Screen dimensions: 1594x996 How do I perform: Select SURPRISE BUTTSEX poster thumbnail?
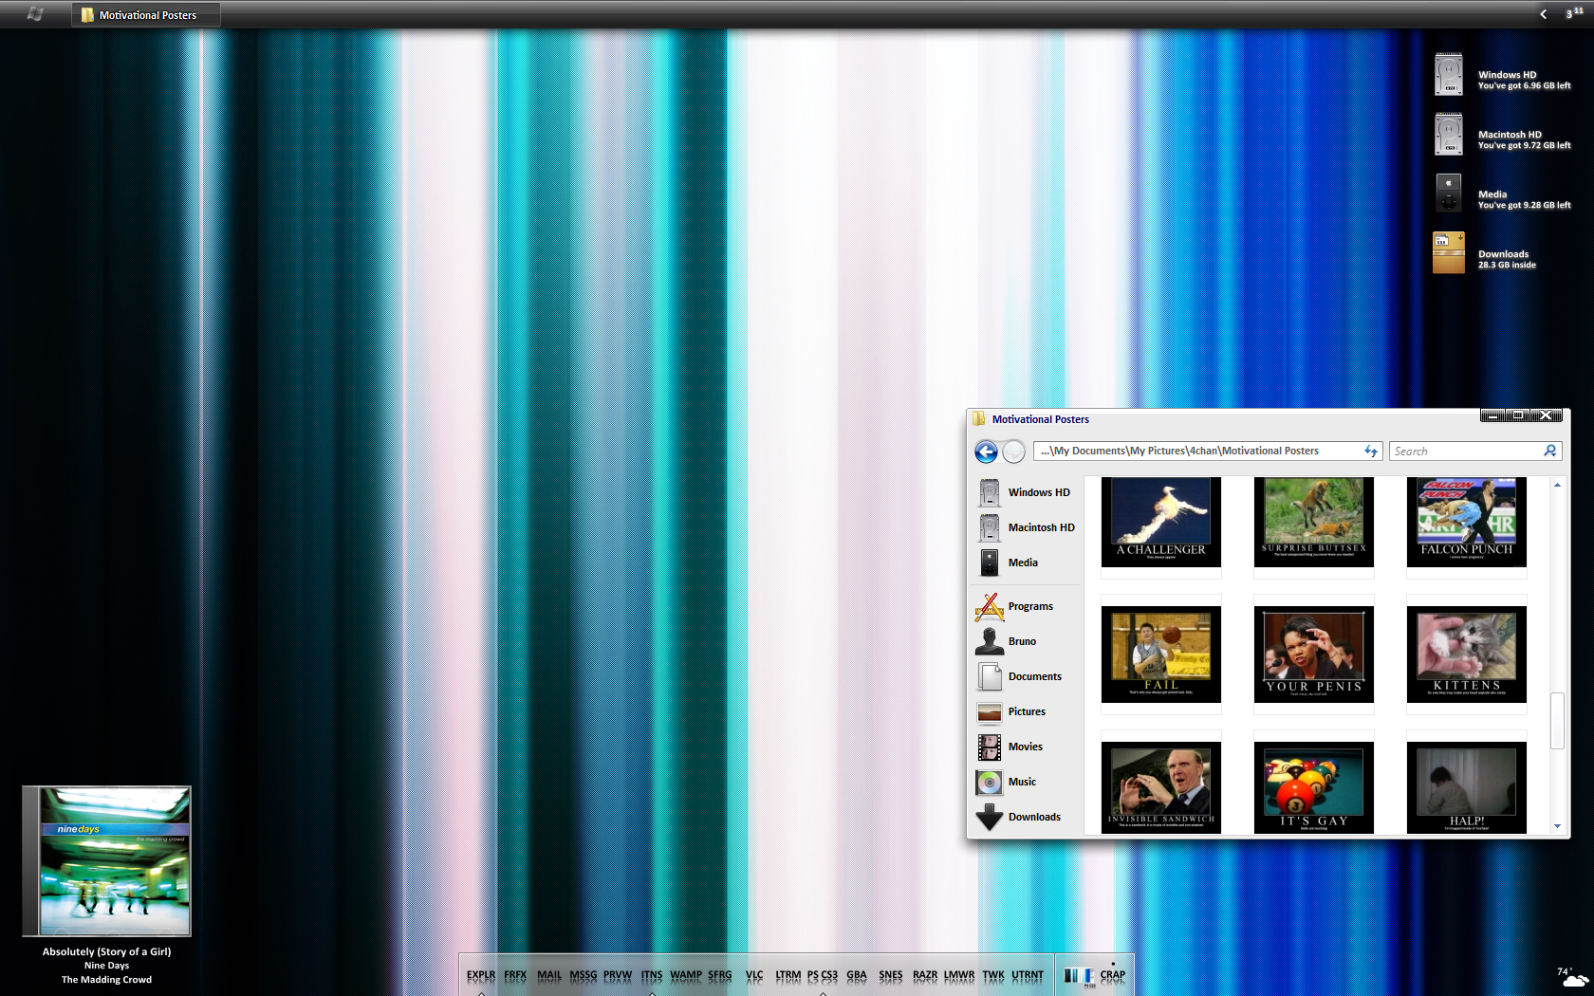click(x=1314, y=522)
